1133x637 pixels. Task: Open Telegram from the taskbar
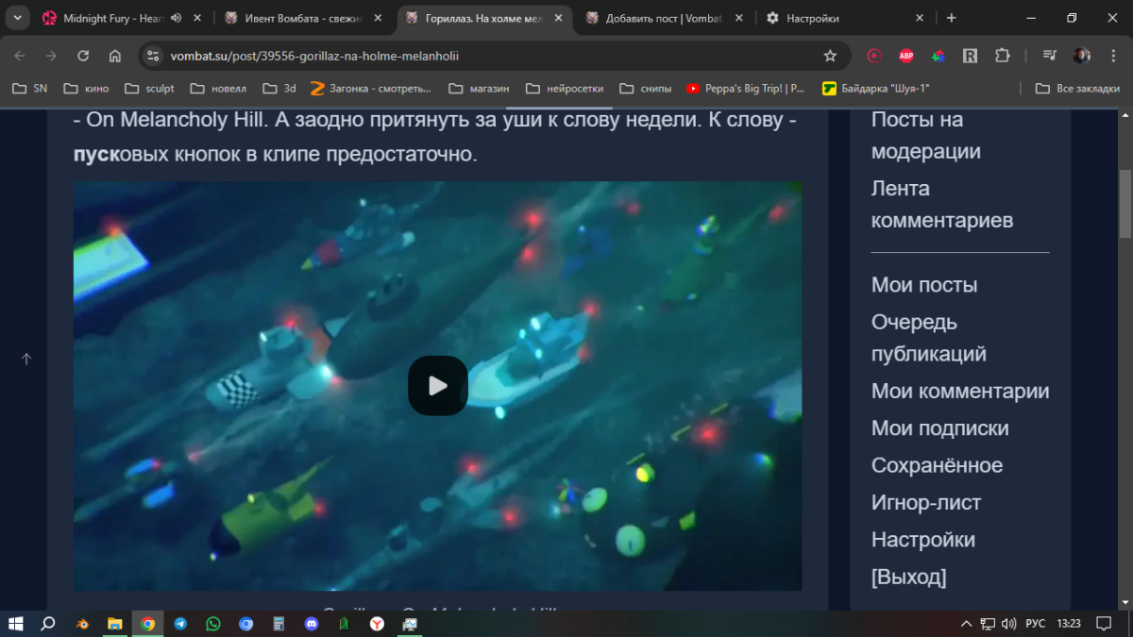point(180,624)
